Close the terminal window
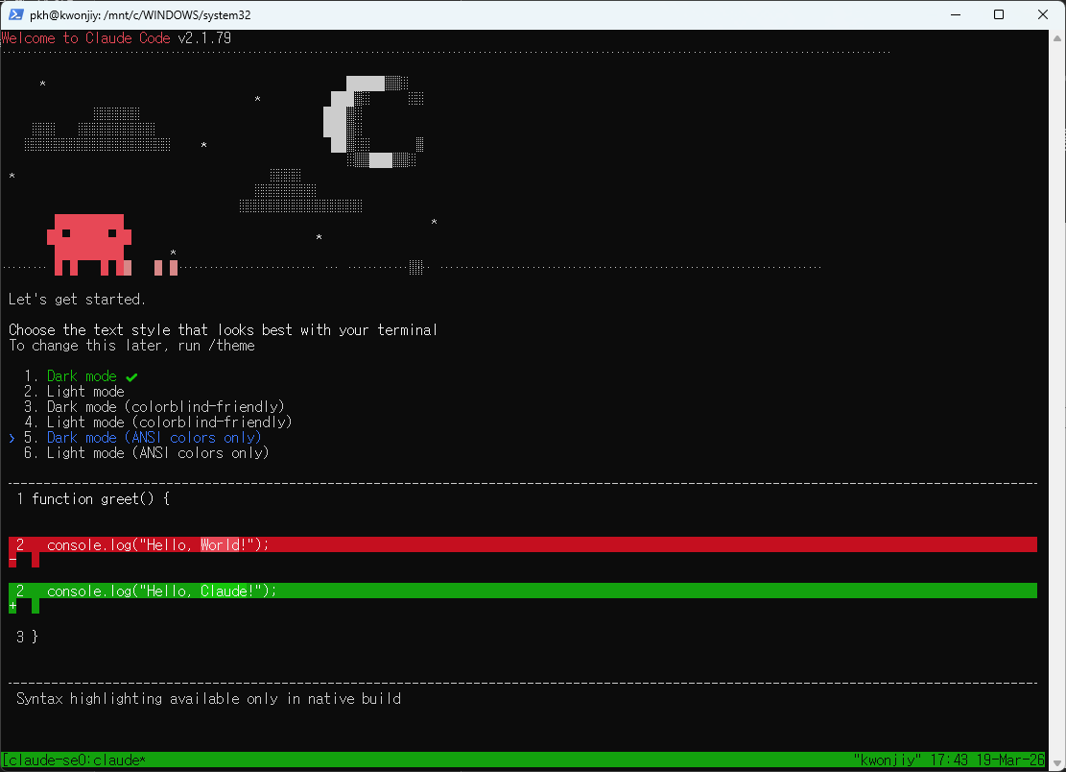The width and height of the screenshot is (1066, 772). pyautogui.click(x=1043, y=14)
